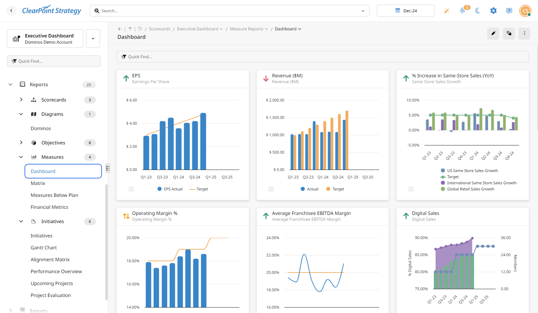Click the Revenue red down status arrow

coord(266,79)
